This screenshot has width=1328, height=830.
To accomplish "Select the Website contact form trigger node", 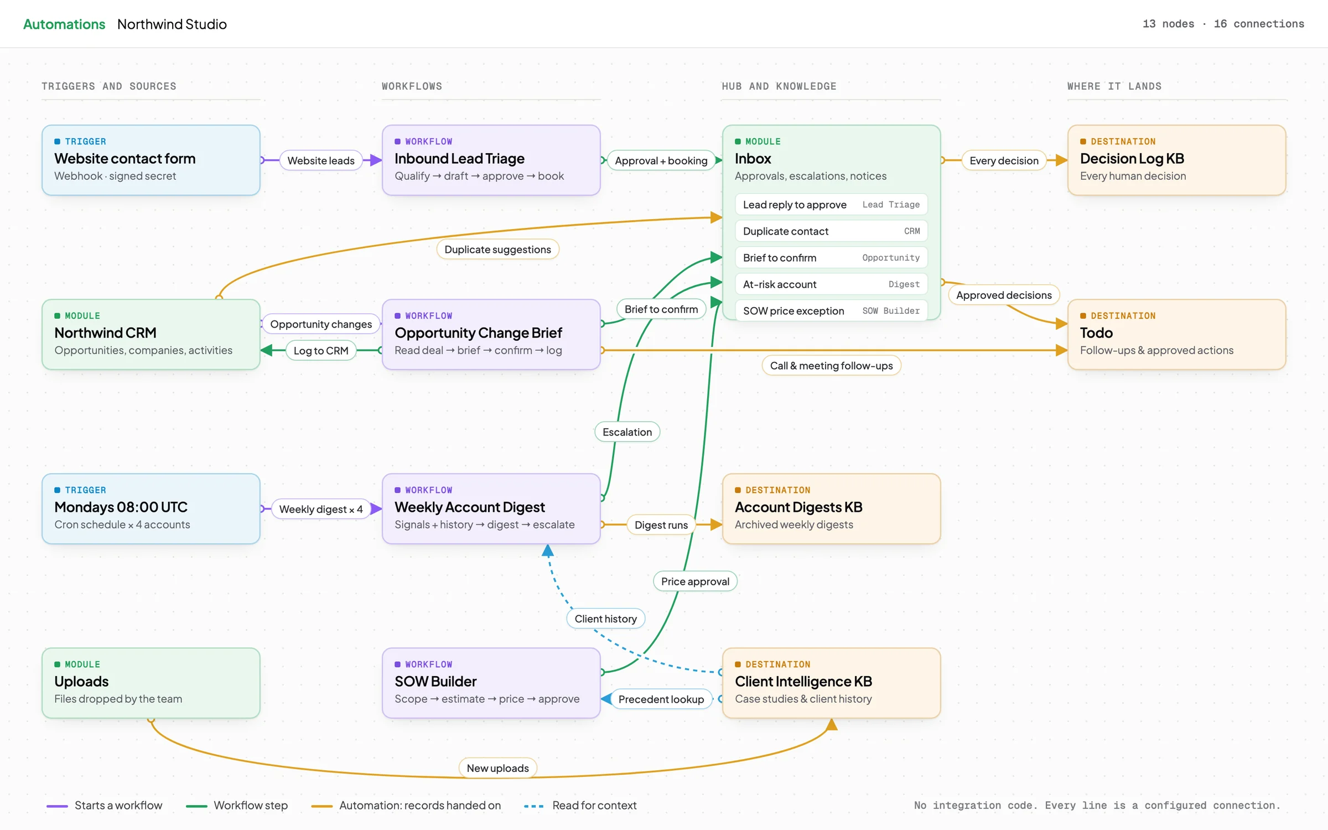I will coord(151,160).
